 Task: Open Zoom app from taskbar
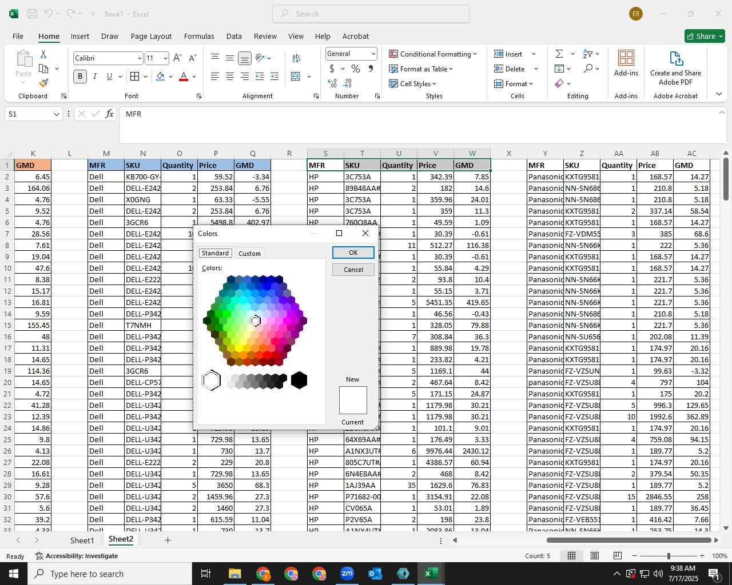(347, 574)
